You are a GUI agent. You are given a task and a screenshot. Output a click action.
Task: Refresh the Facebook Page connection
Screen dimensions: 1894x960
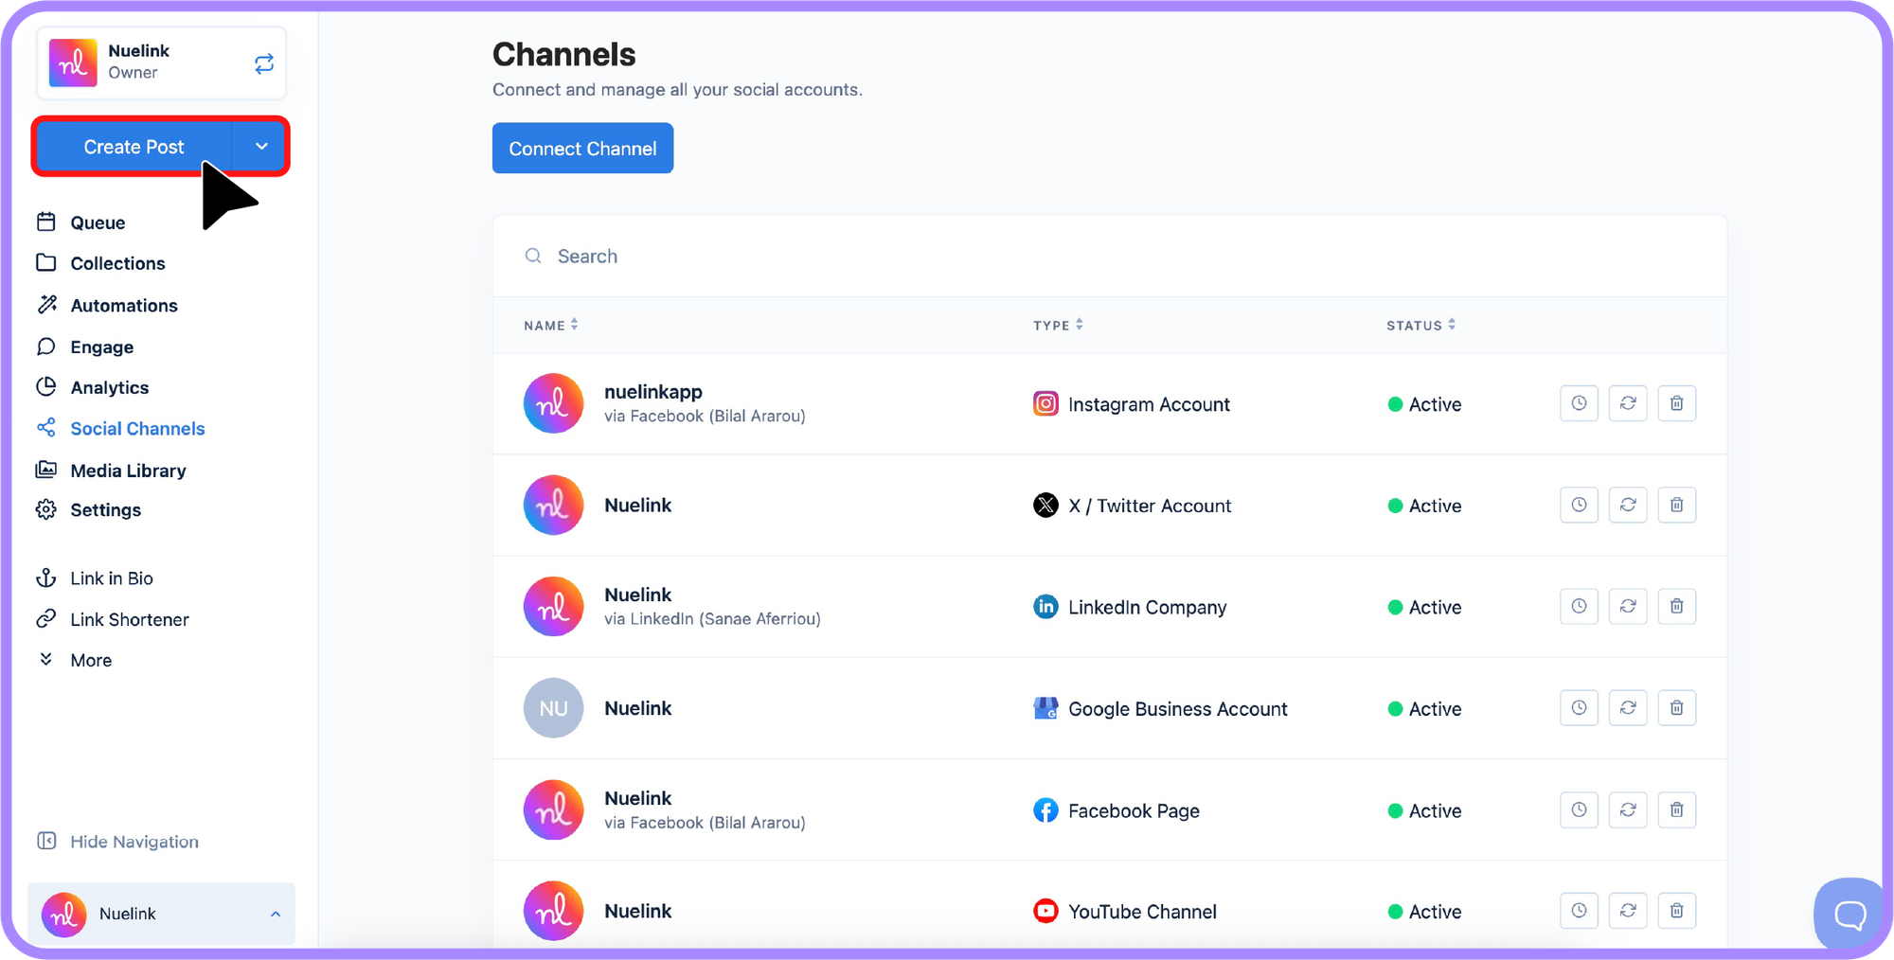click(x=1627, y=809)
